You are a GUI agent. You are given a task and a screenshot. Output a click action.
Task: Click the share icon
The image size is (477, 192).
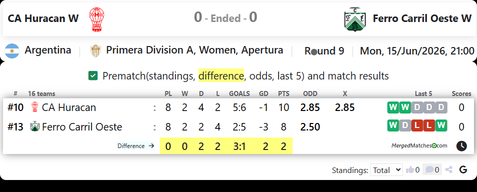click(x=449, y=170)
